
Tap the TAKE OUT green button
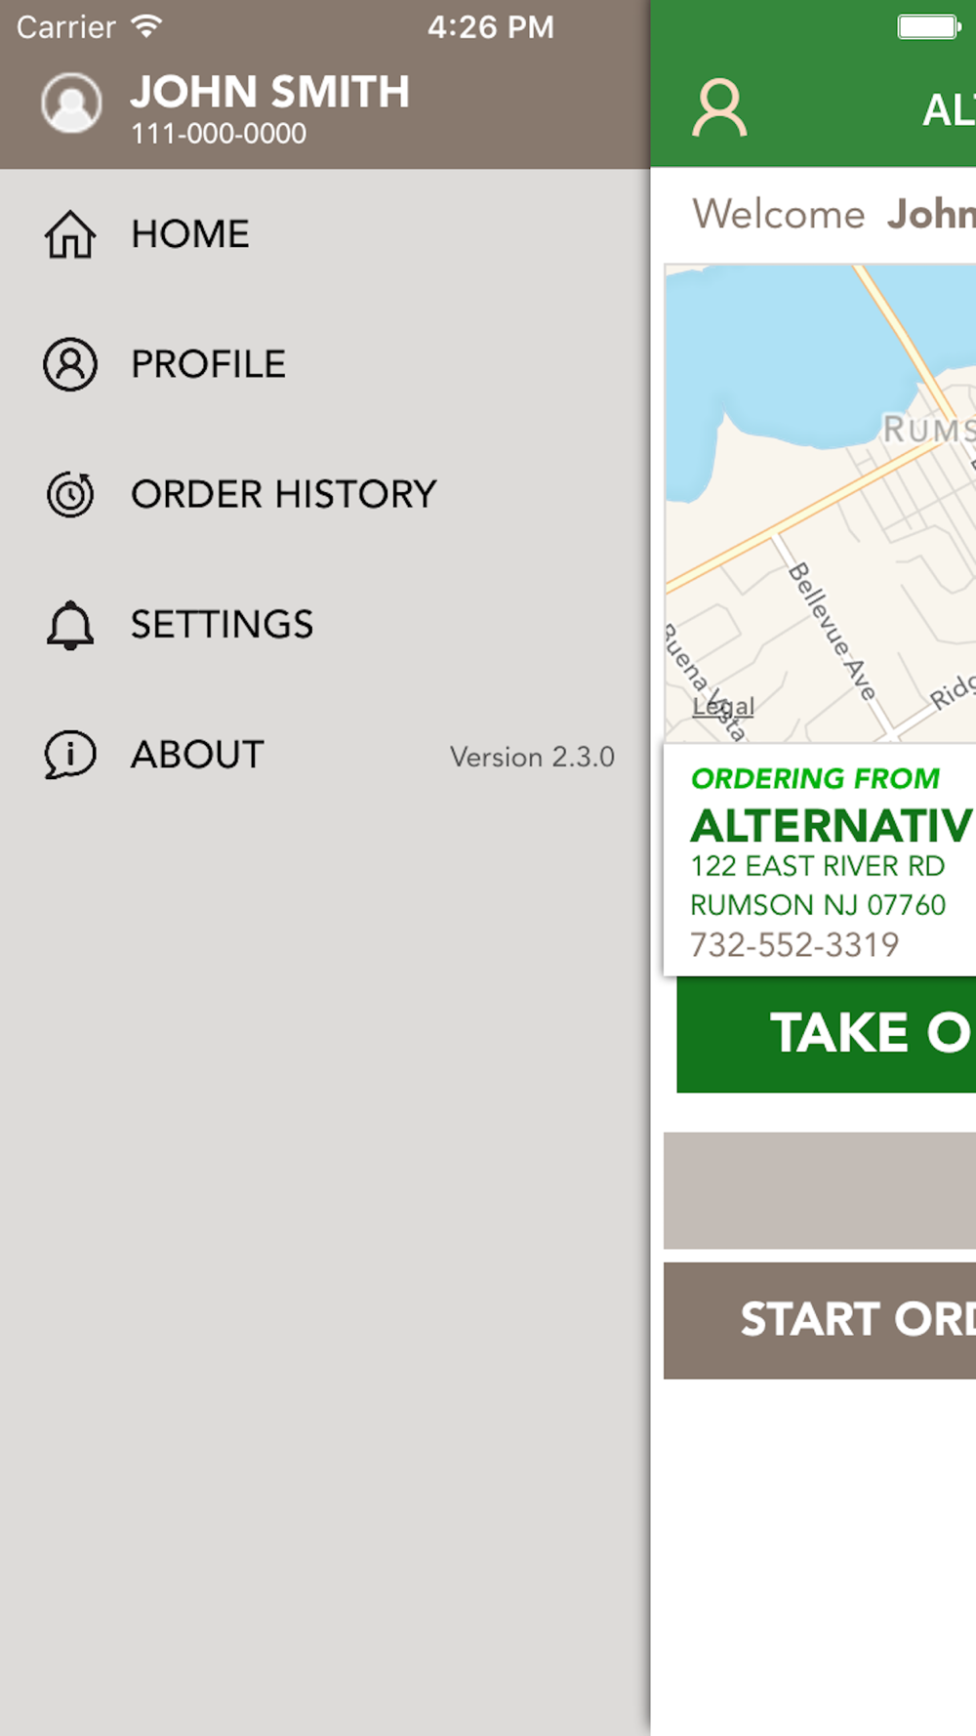(x=826, y=1034)
